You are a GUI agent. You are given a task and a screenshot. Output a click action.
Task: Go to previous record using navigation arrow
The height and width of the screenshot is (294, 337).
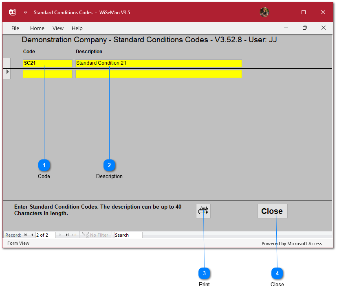coord(32,235)
